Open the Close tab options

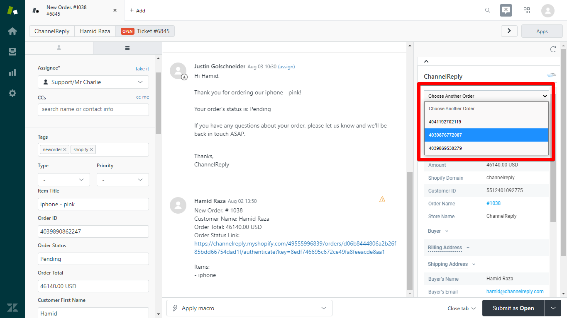[x=462, y=308]
